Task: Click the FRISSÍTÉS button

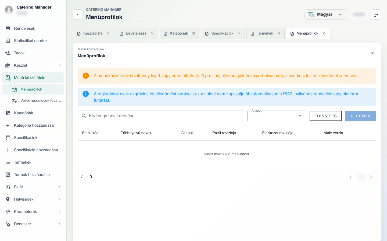Action: coord(325,116)
